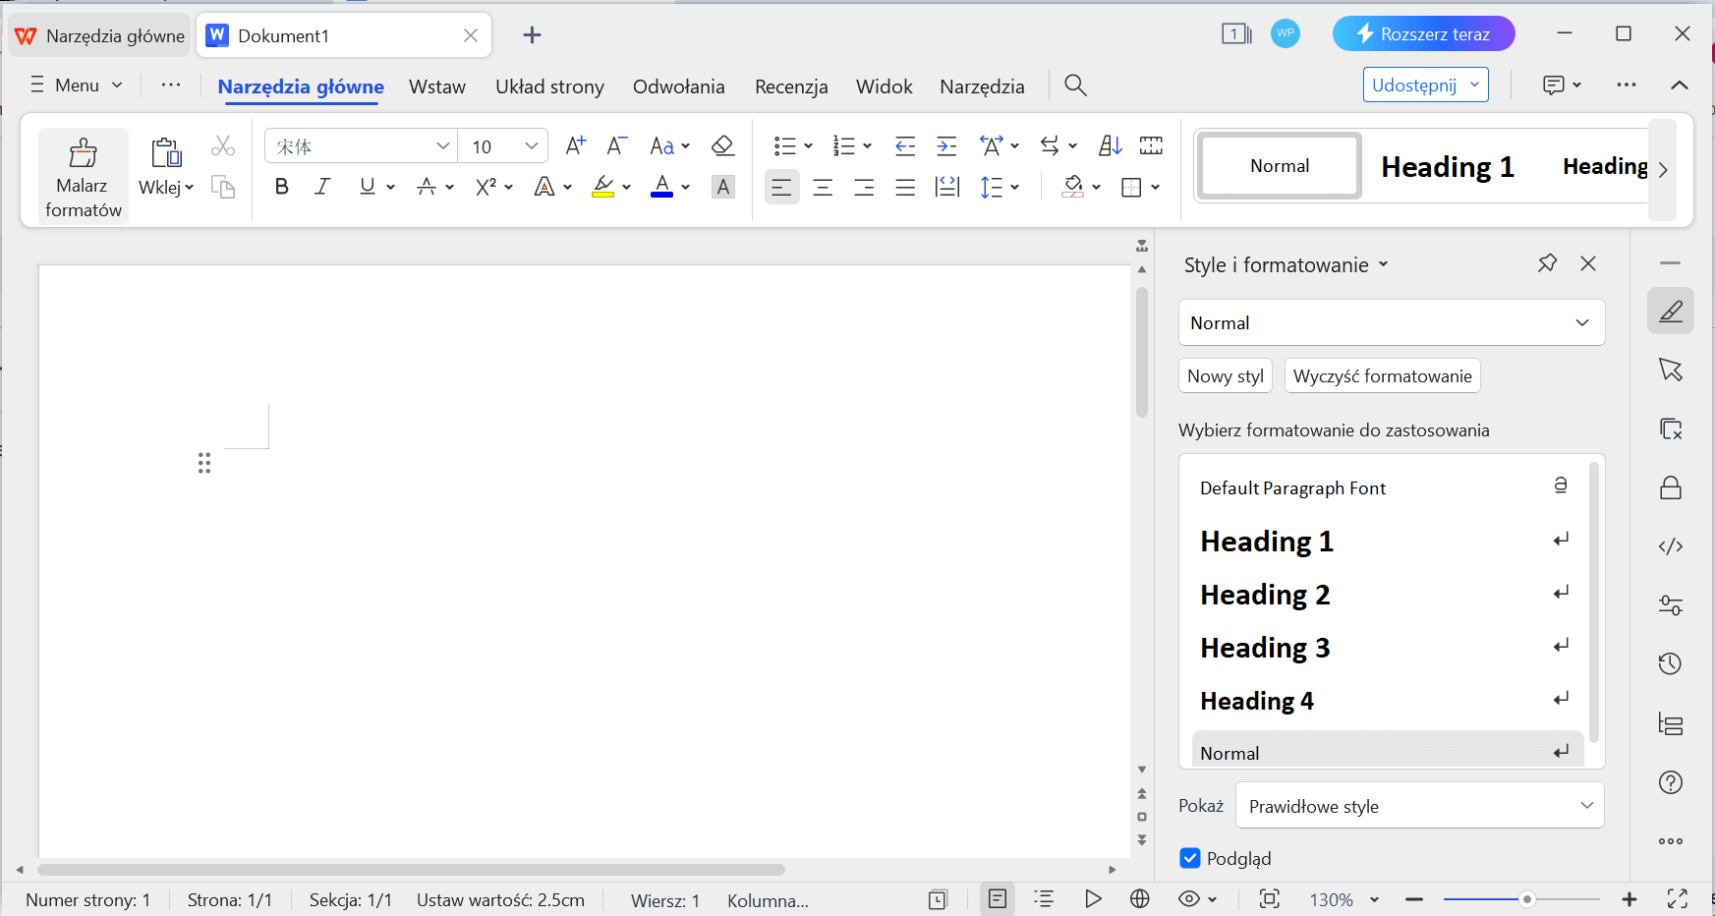Screen dimensions: 1715x916
Task: Click the search magnifier icon
Action: pyautogui.click(x=1075, y=86)
